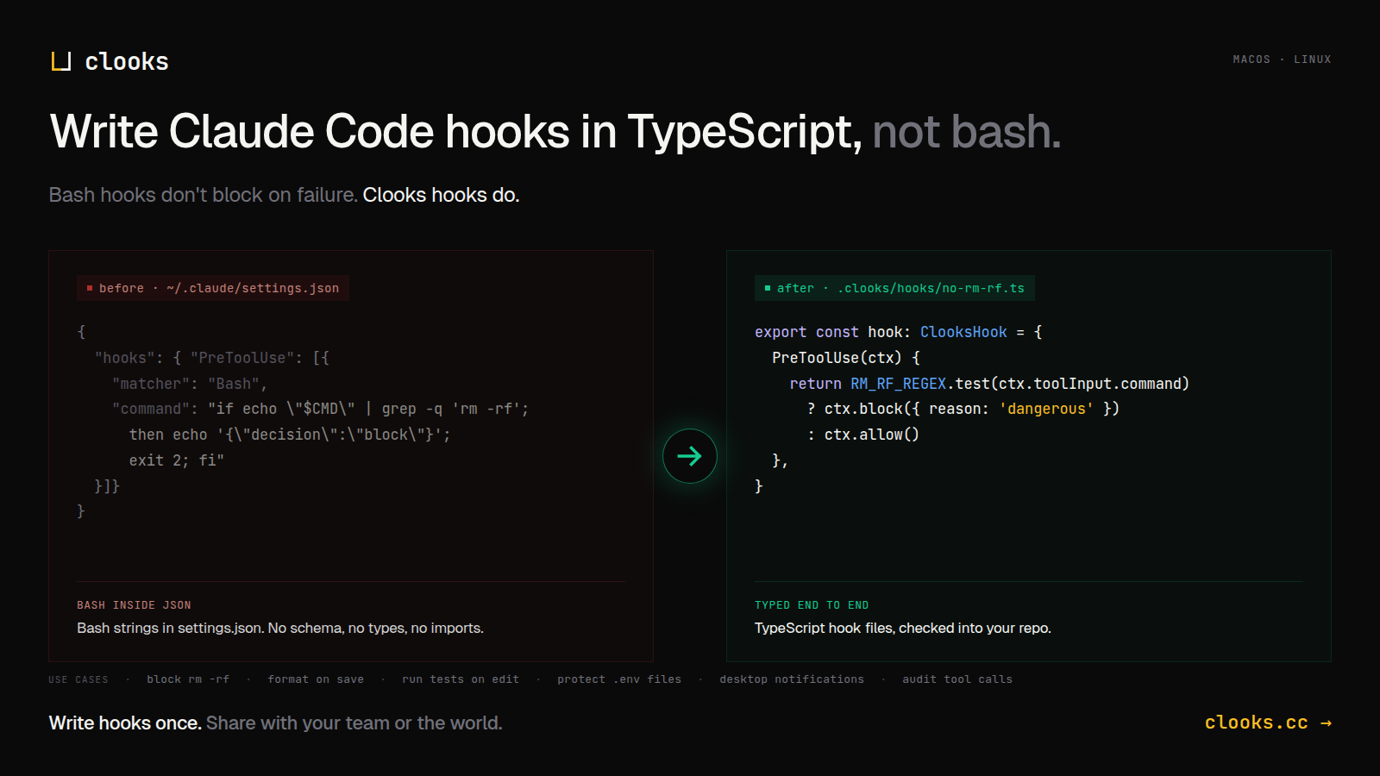
Task: Click the "matcher": "Bash" line
Action: tap(190, 384)
